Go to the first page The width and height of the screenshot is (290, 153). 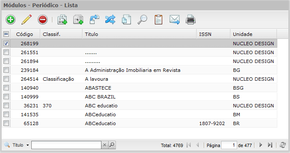[189, 145]
